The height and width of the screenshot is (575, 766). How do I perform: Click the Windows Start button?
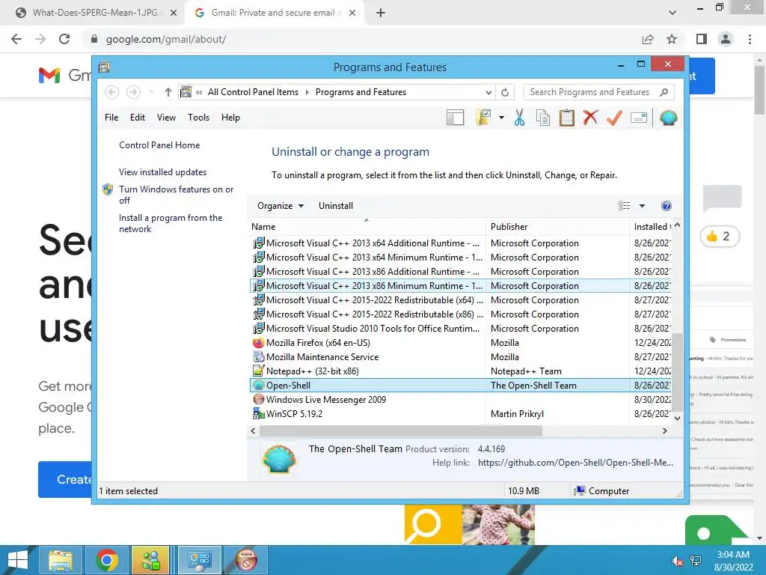[18, 560]
